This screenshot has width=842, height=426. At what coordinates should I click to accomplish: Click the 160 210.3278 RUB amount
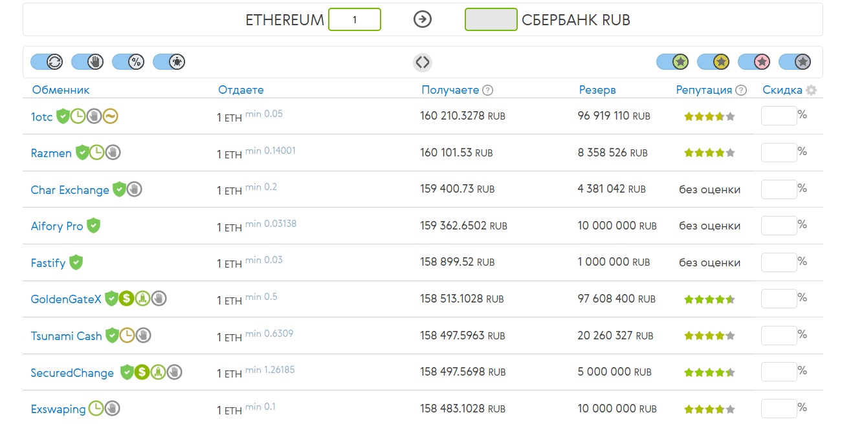(x=463, y=116)
